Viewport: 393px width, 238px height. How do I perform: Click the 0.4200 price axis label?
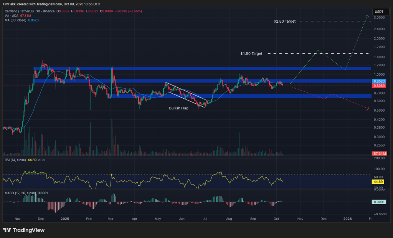pos(379,120)
